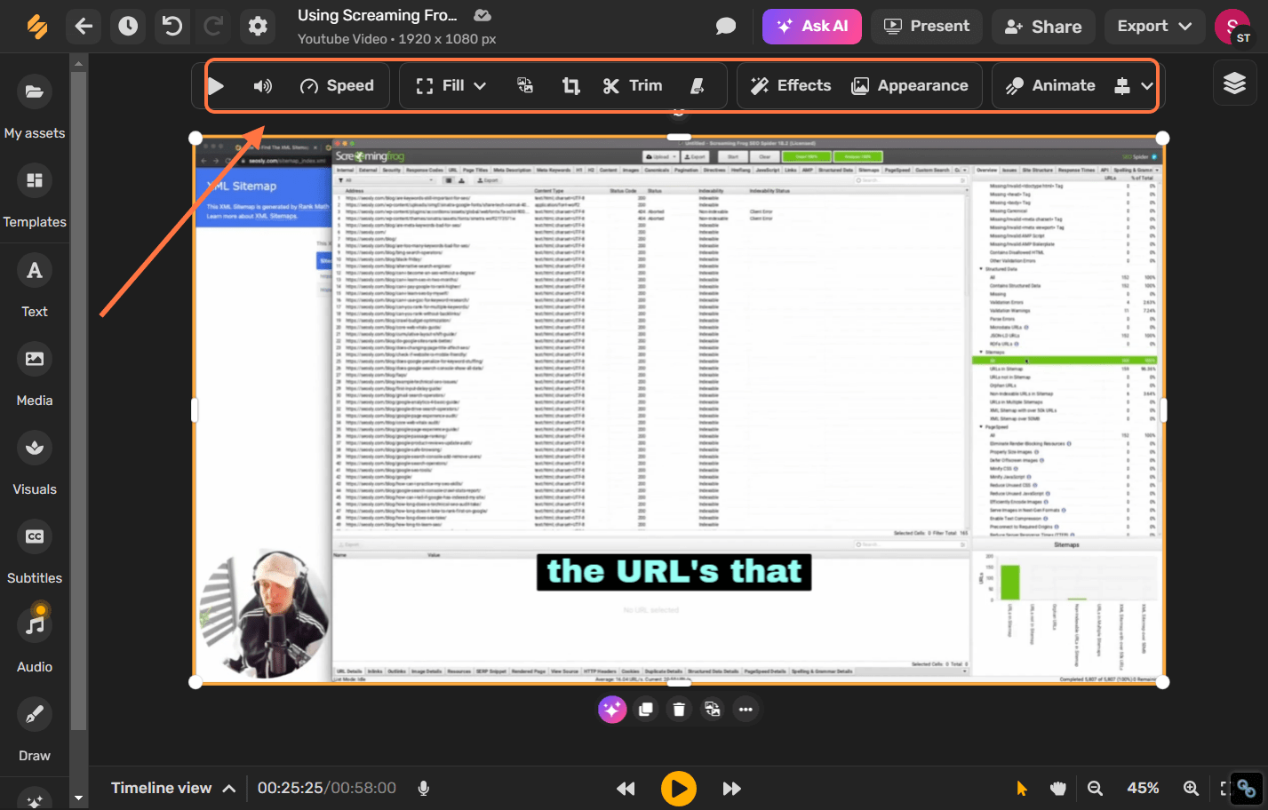Click the Simplified logo
Viewport: 1268px width, 810px height.
(x=36, y=27)
